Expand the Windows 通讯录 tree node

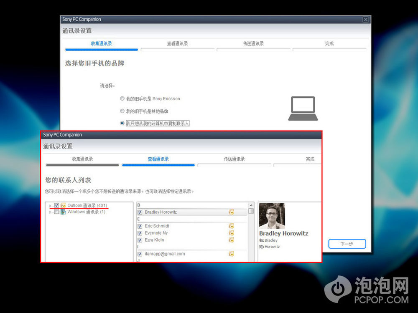50,212
